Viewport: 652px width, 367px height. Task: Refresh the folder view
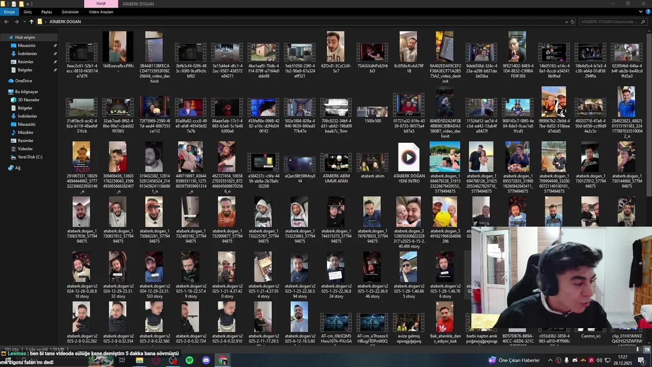point(573,22)
